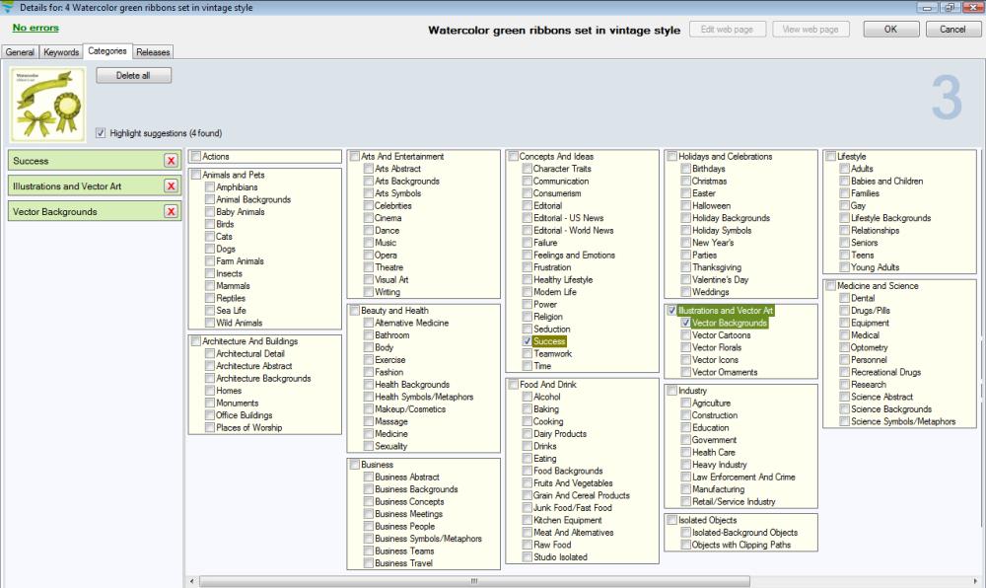Check the Food Backgrounds checkbox

pos(527,471)
